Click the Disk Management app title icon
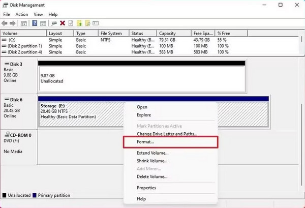Image resolution: width=305 pixels, height=208 pixels. coord(5,5)
